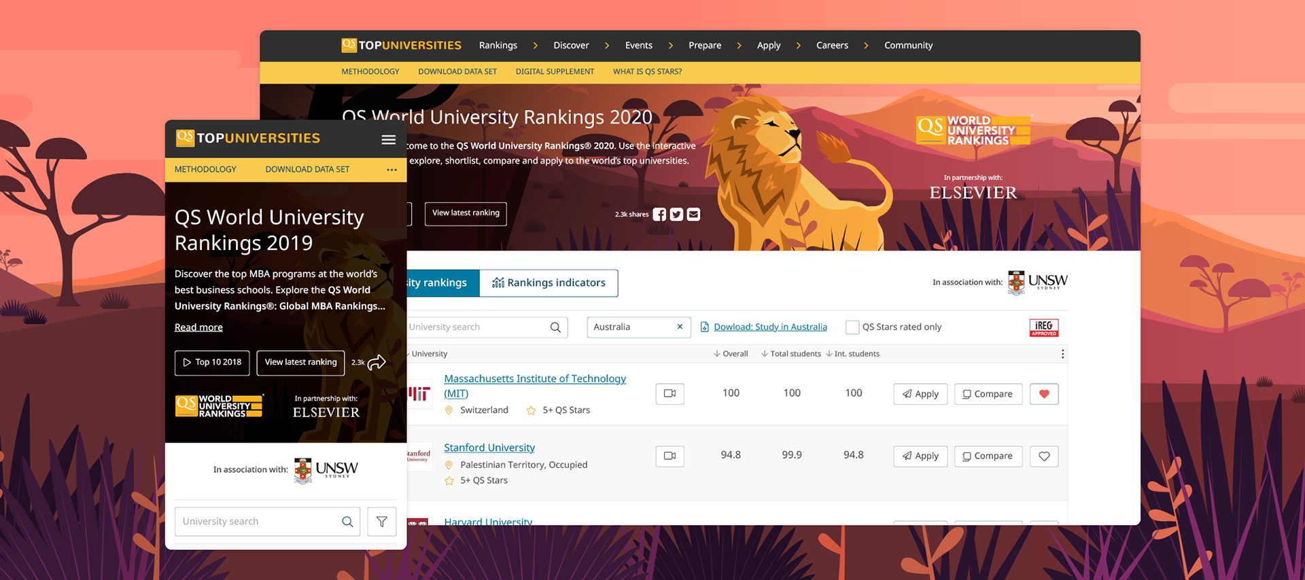Expand the chevron after Events
This screenshot has width=1305, height=580.
click(671, 46)
